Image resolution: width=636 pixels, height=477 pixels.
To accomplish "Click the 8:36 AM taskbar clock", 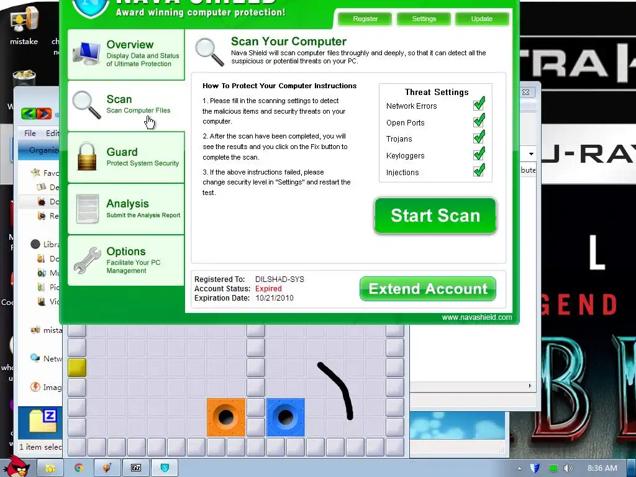I will (602, 468).
